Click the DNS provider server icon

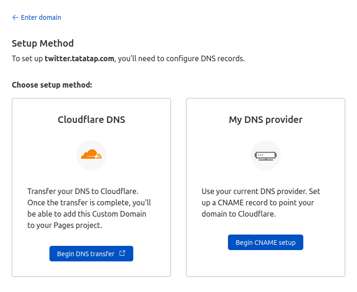tap(266, 156)
